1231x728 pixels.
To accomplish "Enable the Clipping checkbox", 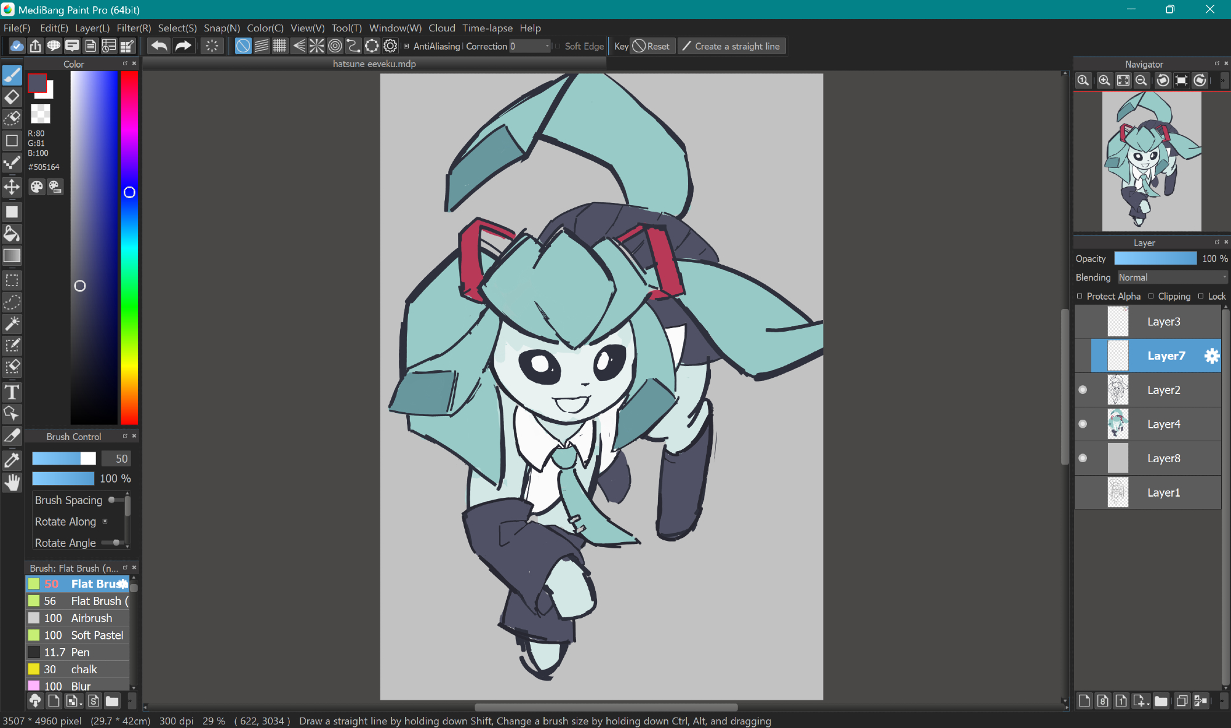I will (1151, 296).
